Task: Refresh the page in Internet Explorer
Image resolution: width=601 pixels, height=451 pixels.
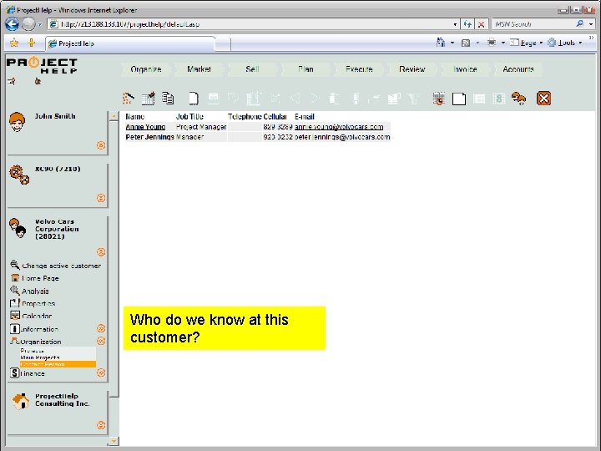Action: click(x=467, y=24)
